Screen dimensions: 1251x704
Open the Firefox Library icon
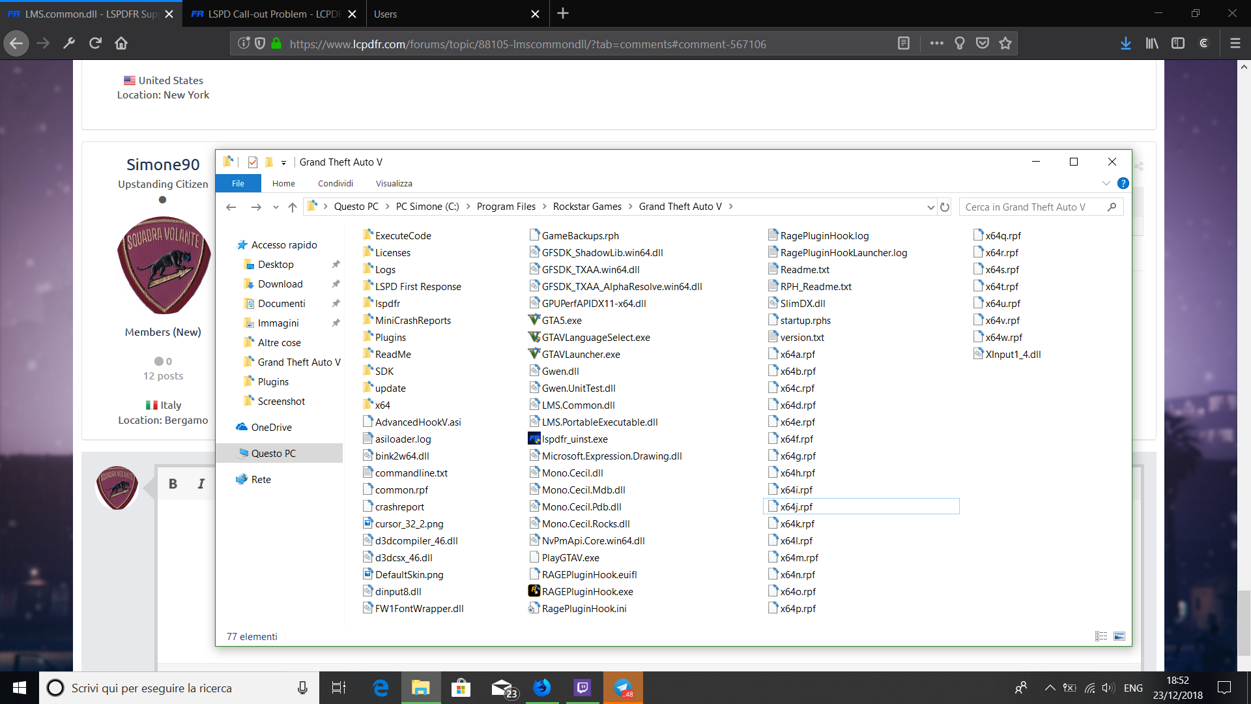pos(1152,44)
